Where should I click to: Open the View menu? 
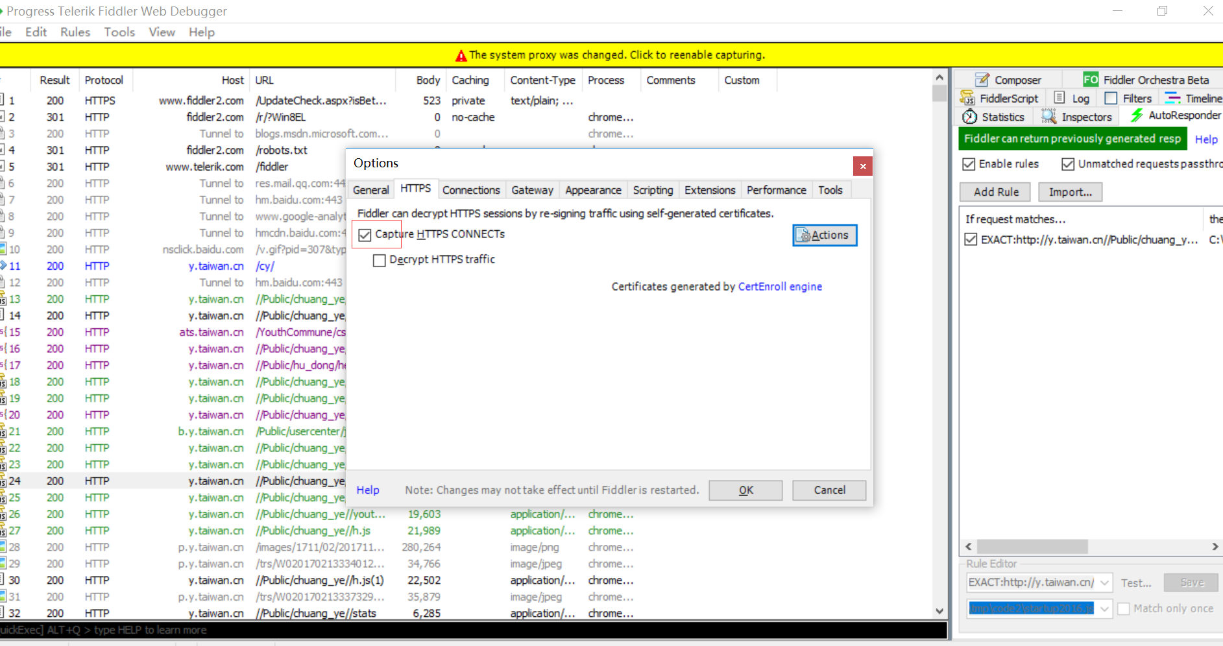pos(162,32)
